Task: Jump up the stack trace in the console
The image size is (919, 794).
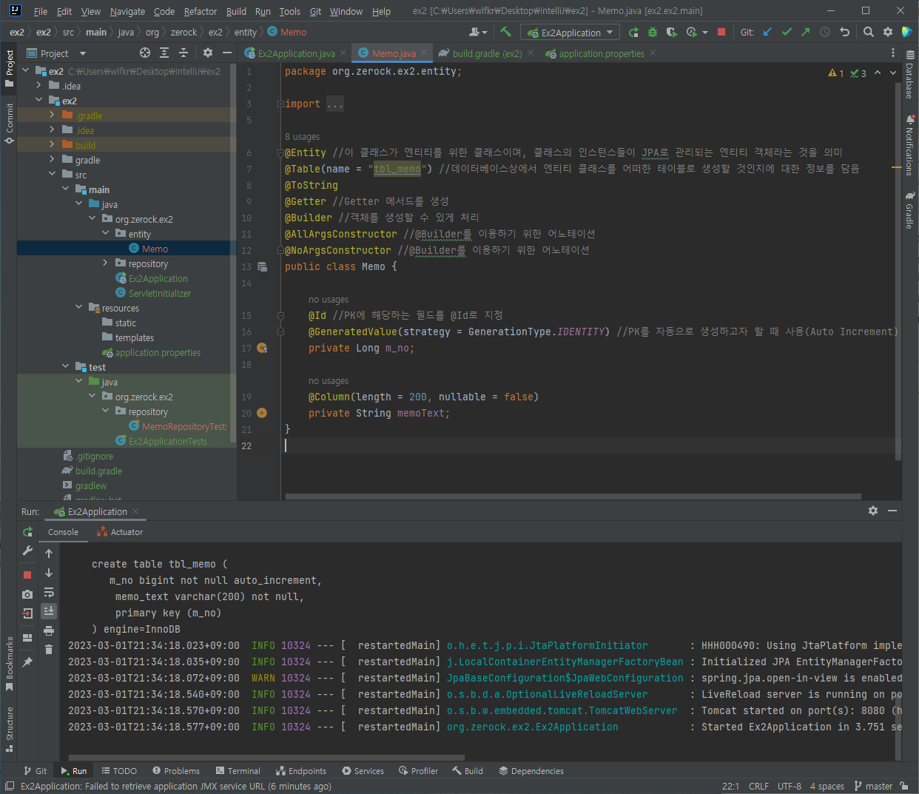Action: click(x=49, y=554)
